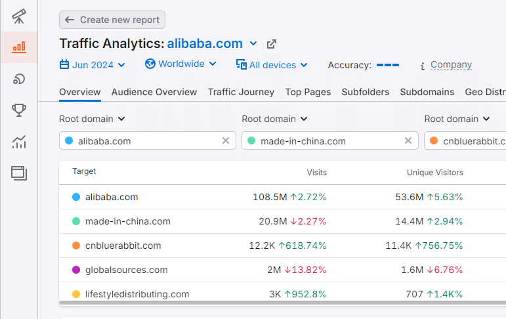
Task: Click the 20.9M visits value
Action: point(272,221)
